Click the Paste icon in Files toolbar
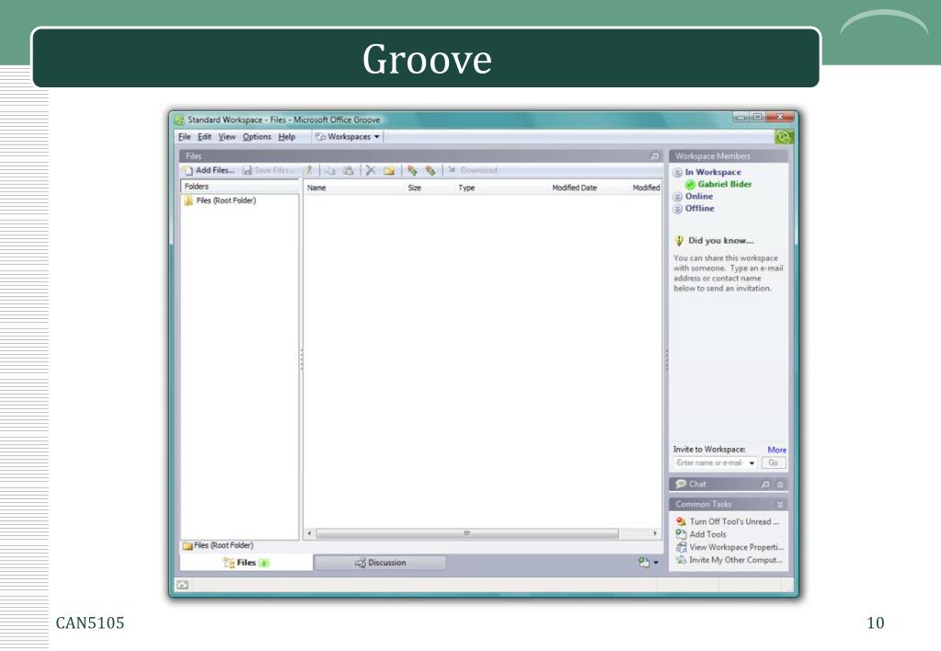 pyautogui.click(x=348, y=170)
